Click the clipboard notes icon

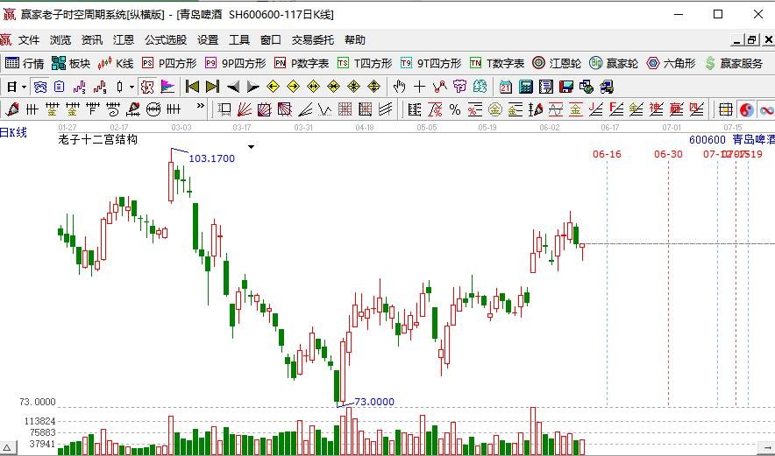60,88
